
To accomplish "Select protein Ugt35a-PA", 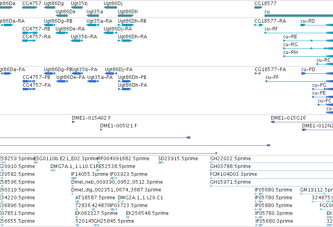I will pos(93,81).
